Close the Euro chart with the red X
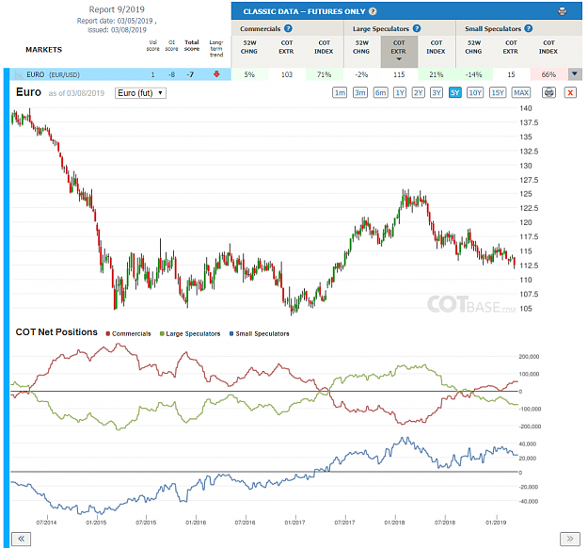 pos(570,92)
